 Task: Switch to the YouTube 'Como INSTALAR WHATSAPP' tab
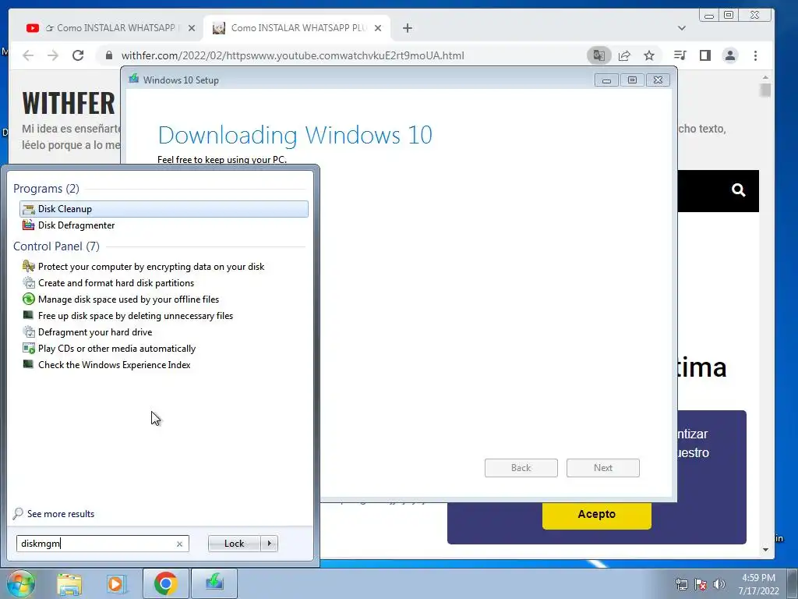point(111,28)
